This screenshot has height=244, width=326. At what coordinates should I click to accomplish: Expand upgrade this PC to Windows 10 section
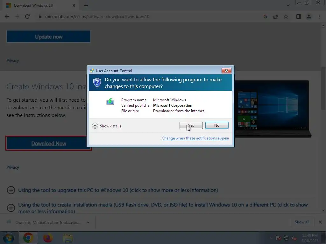(x=11, y=190)
